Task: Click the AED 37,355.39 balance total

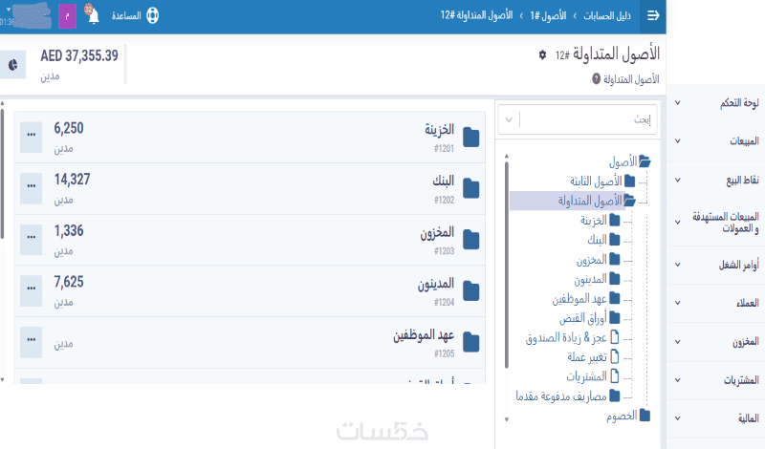Action: pos(79,55)
